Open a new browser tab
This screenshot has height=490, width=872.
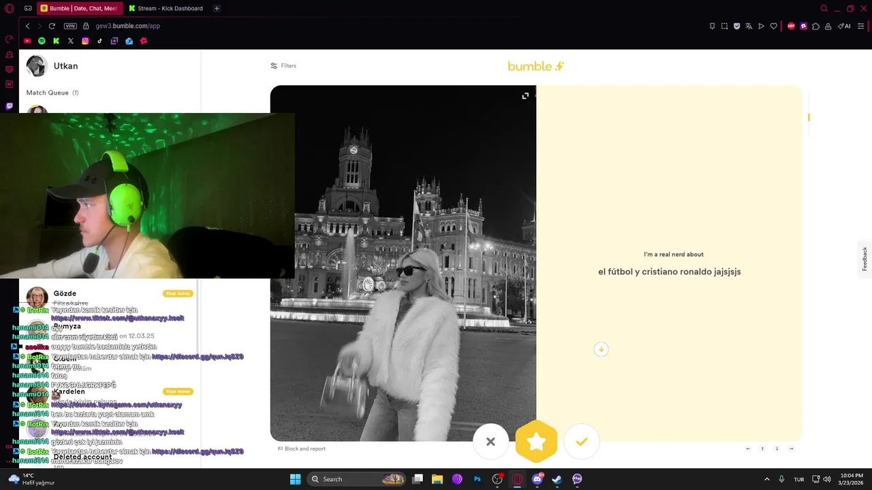pyautogui.click(x=217, y=8)
